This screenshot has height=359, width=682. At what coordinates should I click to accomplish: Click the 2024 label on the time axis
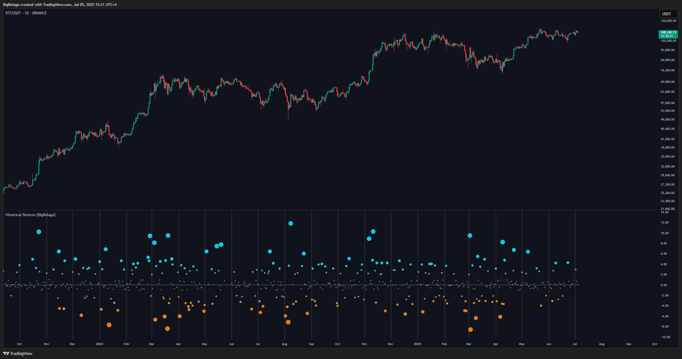[99, 344]
